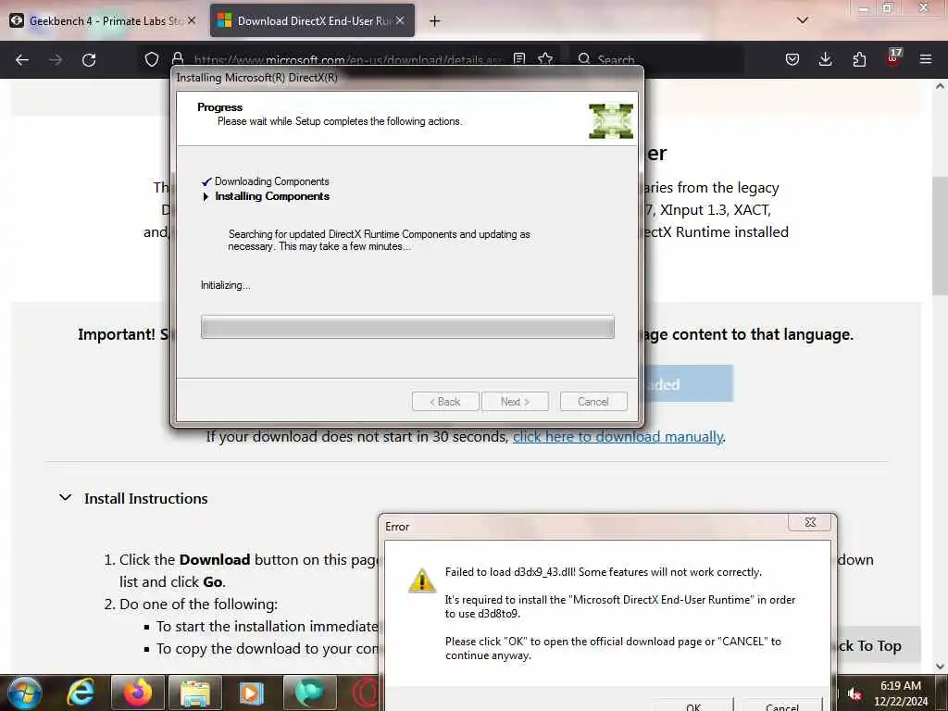Cancel the DirectX installation
The image size is (948, 711).
pos(593,402)
